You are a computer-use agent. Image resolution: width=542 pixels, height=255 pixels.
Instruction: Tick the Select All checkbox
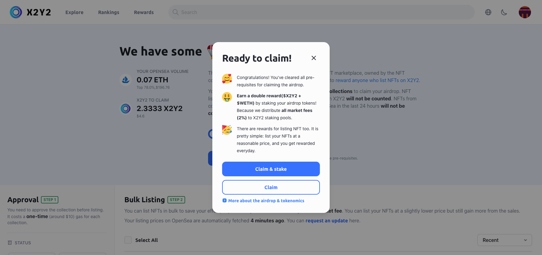128,240
